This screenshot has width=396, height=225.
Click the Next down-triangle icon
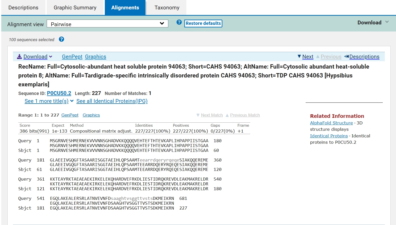(299, 56)
